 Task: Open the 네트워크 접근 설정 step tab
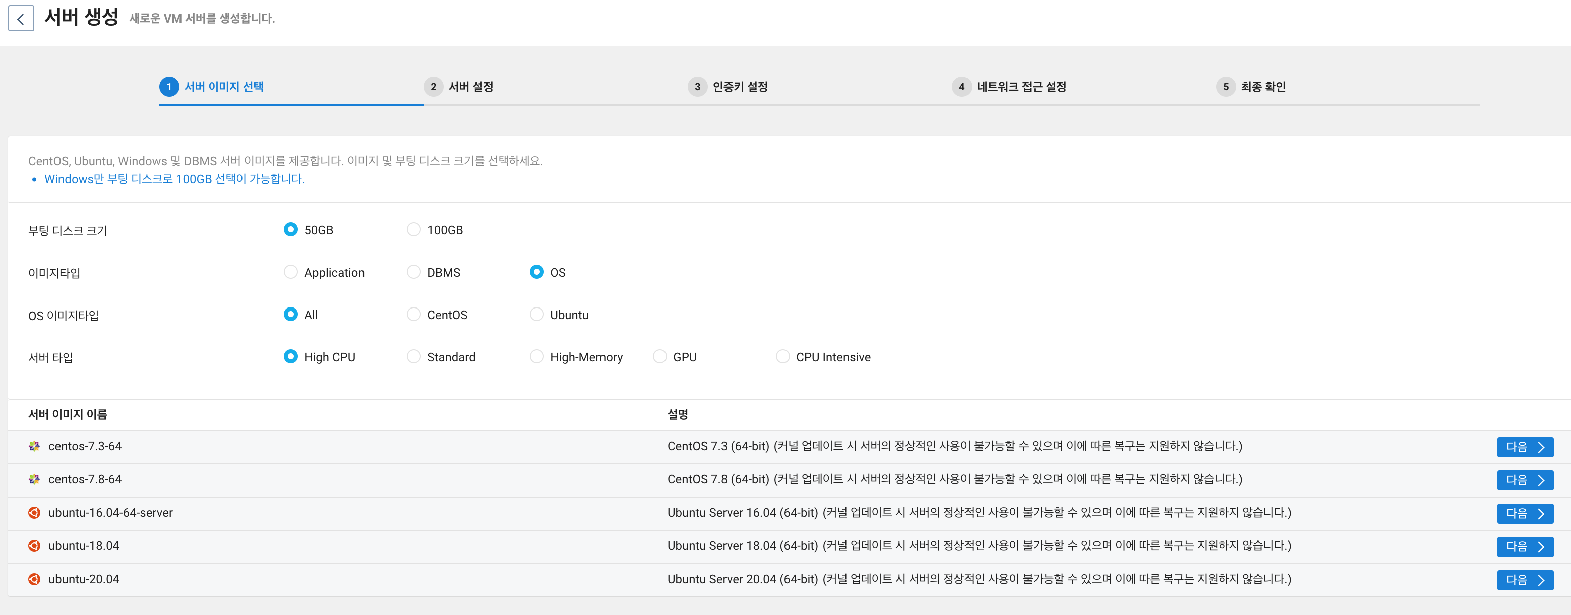coord(1021,87)
